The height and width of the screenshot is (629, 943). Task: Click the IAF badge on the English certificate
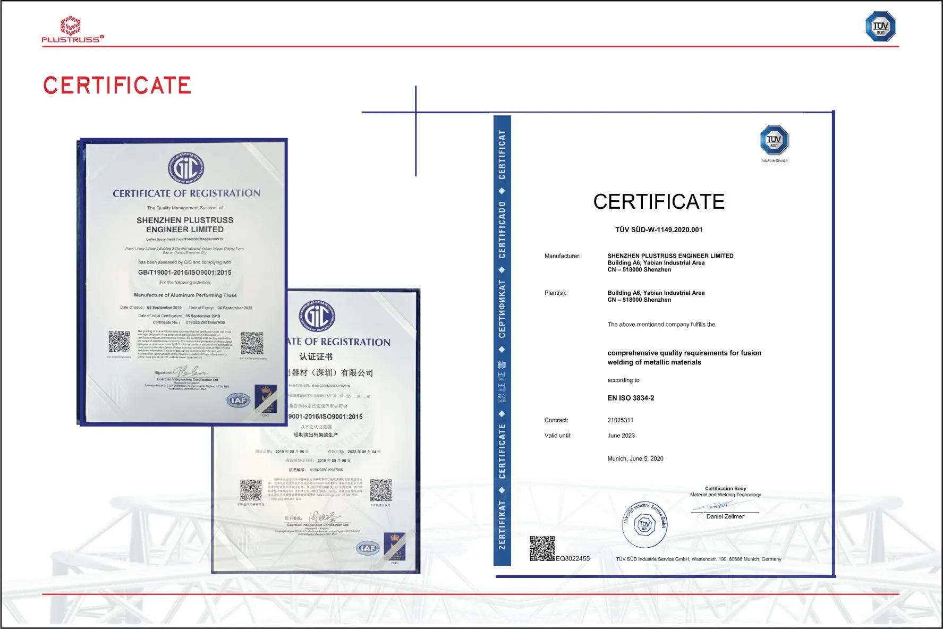click(239, 400)
